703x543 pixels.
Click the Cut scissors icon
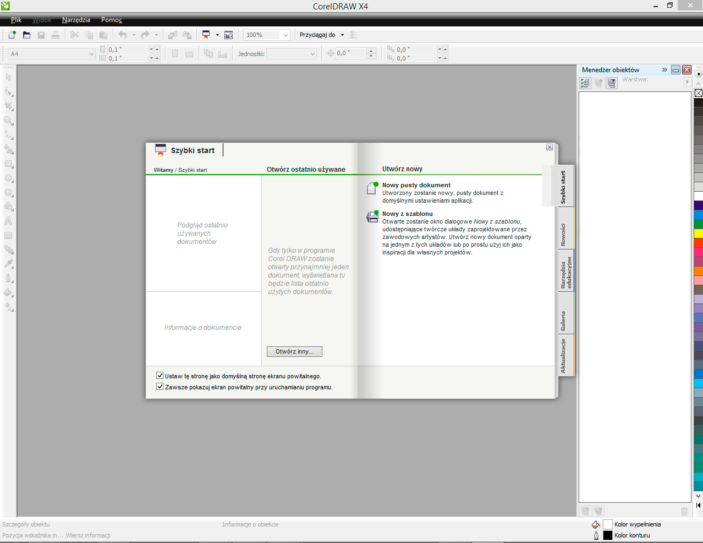(x=75, y=35)
